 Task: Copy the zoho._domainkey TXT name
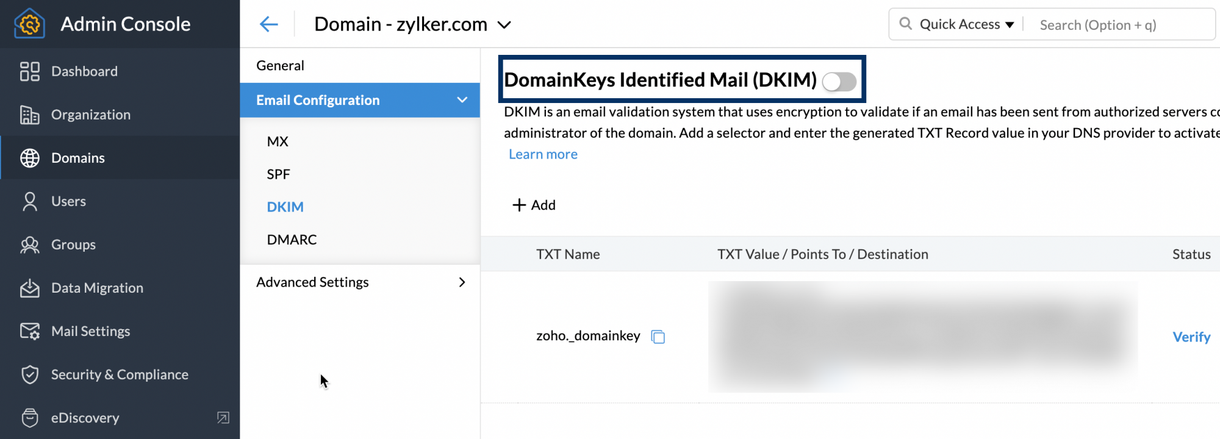[x=658, y=337]
